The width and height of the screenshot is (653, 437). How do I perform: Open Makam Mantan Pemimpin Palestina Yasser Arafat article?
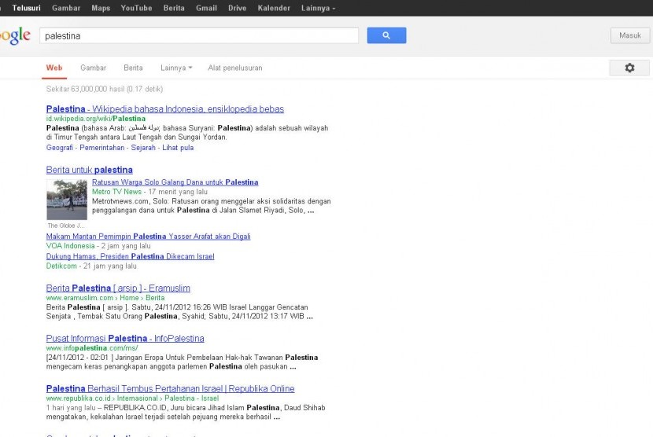pos(148,237)
